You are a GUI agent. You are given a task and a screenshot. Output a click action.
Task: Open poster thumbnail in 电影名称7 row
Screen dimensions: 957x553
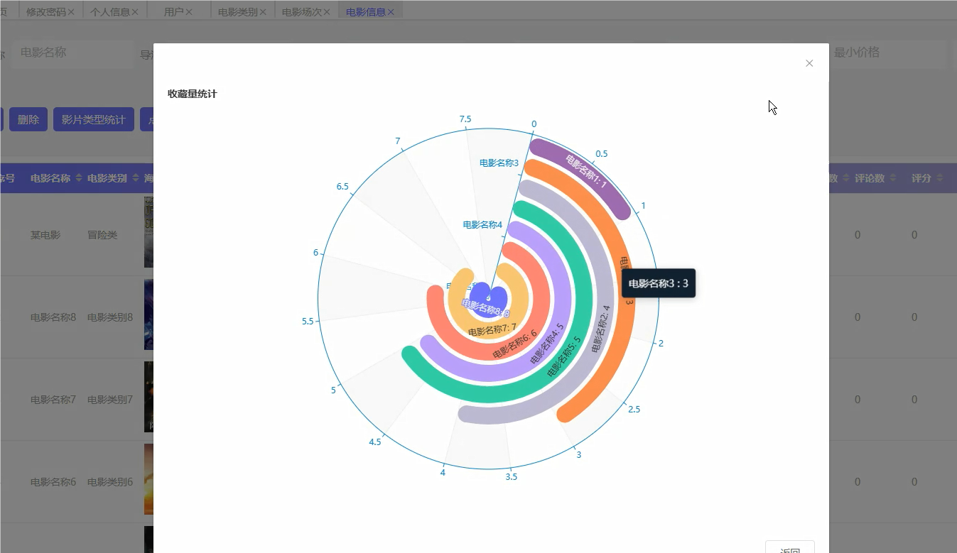pyautogui.click(x=148, y=397)
